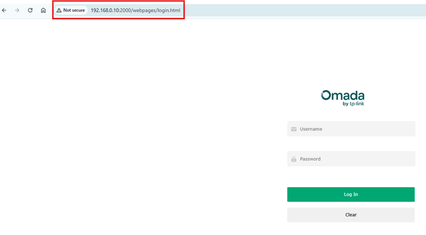Open the browser home page icon

[43, 10]
